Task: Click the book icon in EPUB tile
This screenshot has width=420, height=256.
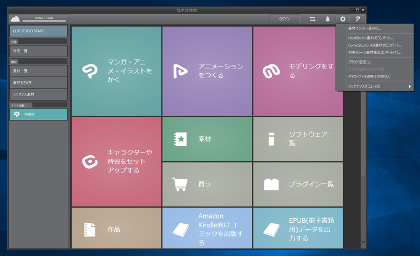Action: click(x=271, y=230)
